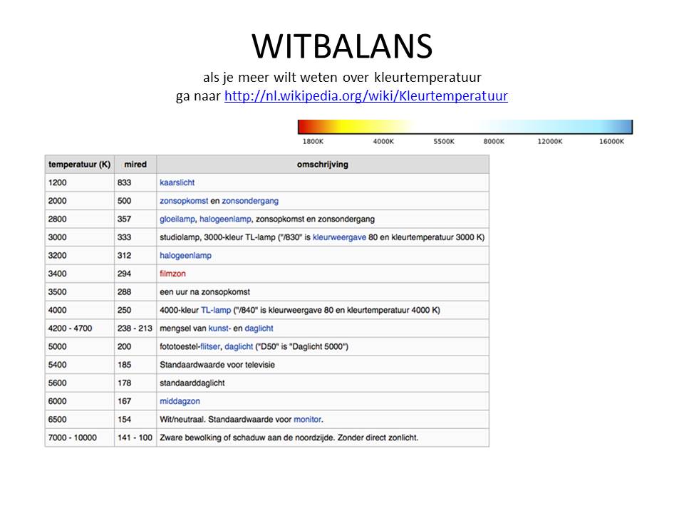
Task: Click the 16000K label under the gradient
Action: point(611,141)
